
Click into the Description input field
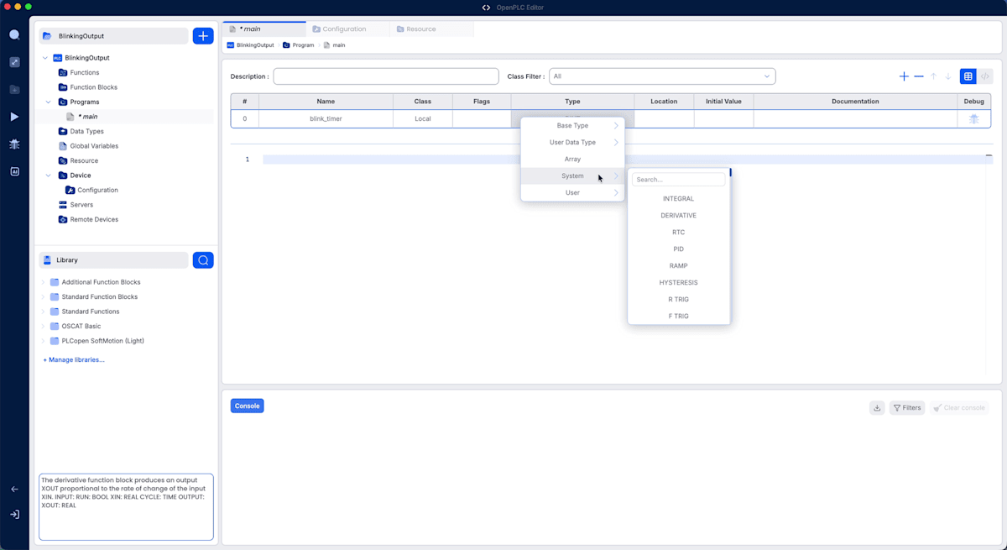pos(386,76)
